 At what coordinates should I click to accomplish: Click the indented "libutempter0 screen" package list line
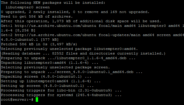tap(28, 7)
